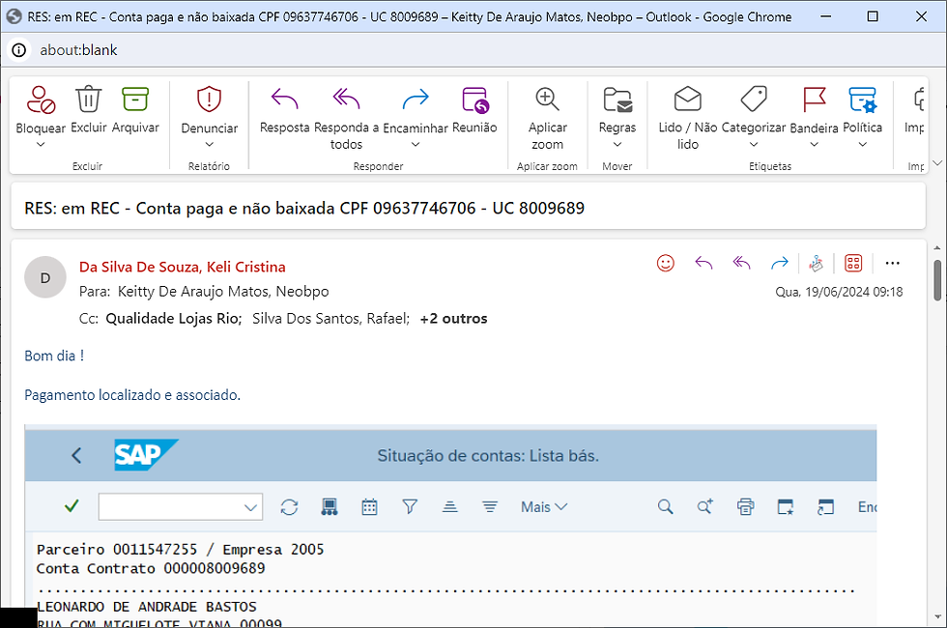Click the SAP back chevron
The width and height of the screenshot is (947, 628).
coord(76,455)
